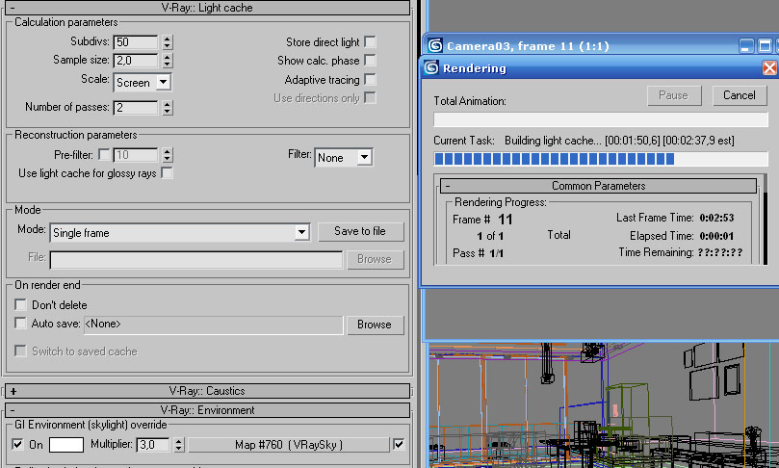Click the Frame # 11 text

(482, 220)
